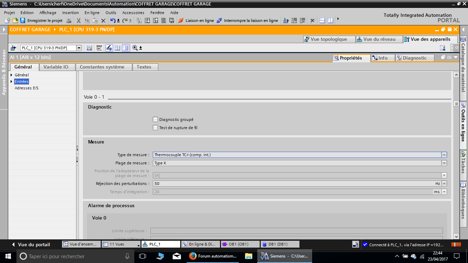Click the delete X icon in the toolbar
This screenshot has height=263, width=468.
[103, 21]
